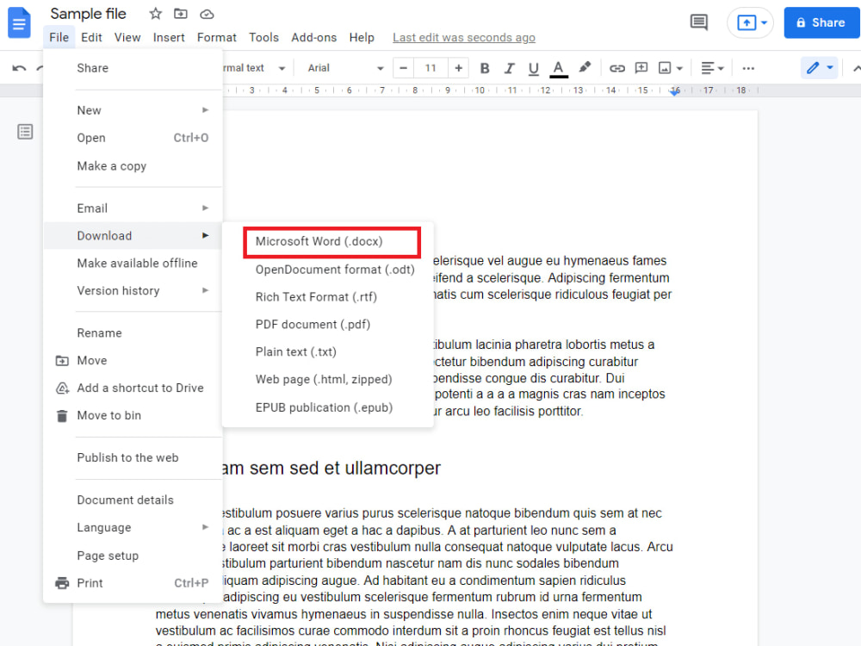The image size is (861, 646).
Task: Click the Move folder icon in menu
Action: pyautogui.click(x=62, y=361)
